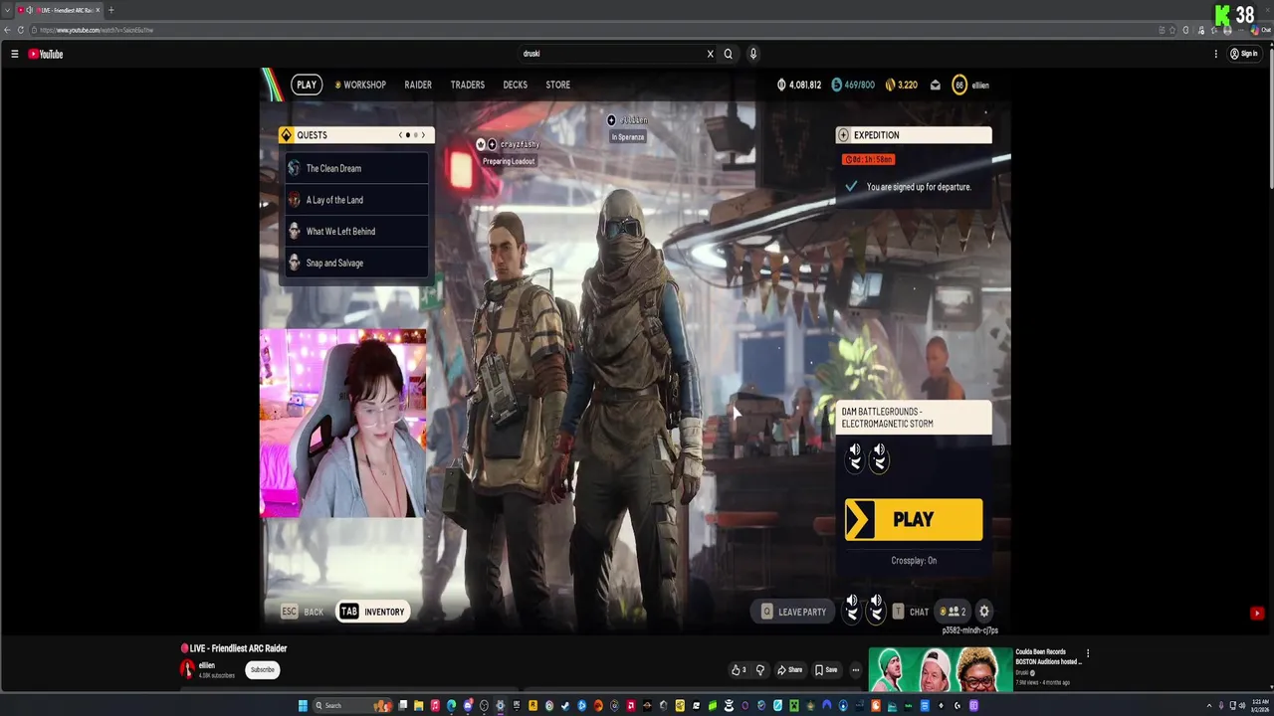1274x716 pixels.
Task: Go to YouTube home via logo
Action: 46,54
